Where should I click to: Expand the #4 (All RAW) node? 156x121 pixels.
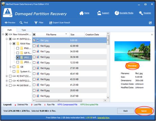click(x=7, y=85)
